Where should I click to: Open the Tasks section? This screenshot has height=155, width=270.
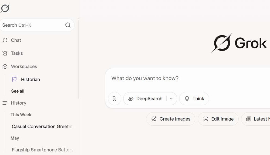tap(17, 53)
